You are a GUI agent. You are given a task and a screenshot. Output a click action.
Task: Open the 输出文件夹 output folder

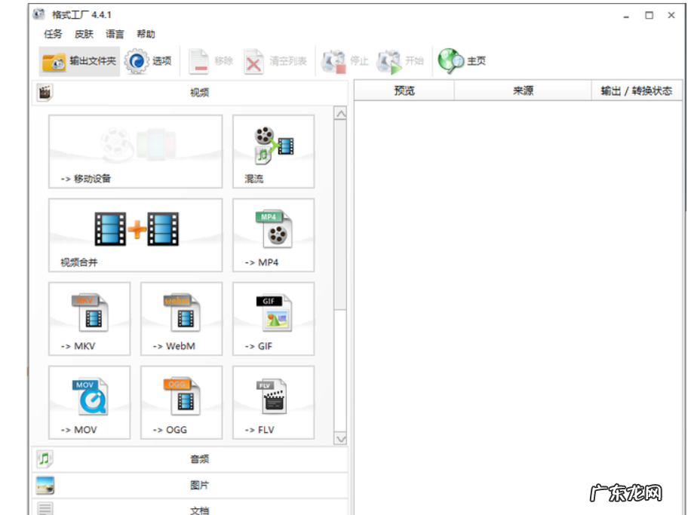coord(80,61)
